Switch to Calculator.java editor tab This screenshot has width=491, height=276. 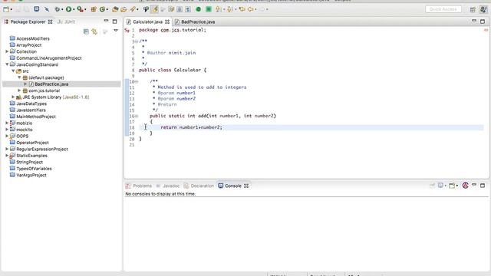[x=147, y=21]
